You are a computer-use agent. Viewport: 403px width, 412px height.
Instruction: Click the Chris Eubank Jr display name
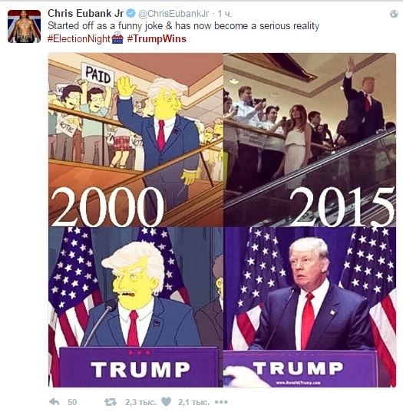[85, 14]
